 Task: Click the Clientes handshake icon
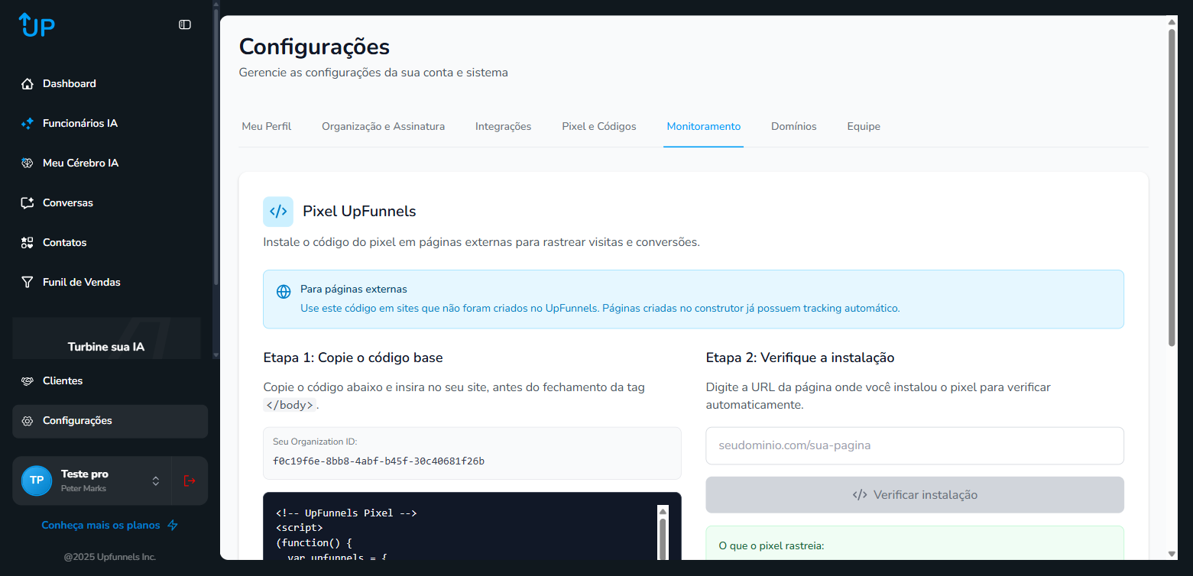(28, 381)
